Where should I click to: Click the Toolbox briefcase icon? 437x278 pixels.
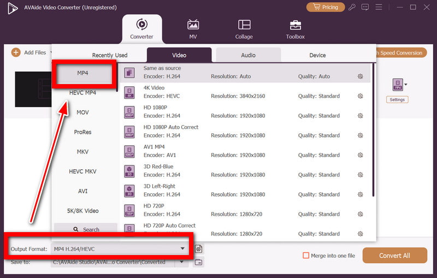click(x=295, y=25)
